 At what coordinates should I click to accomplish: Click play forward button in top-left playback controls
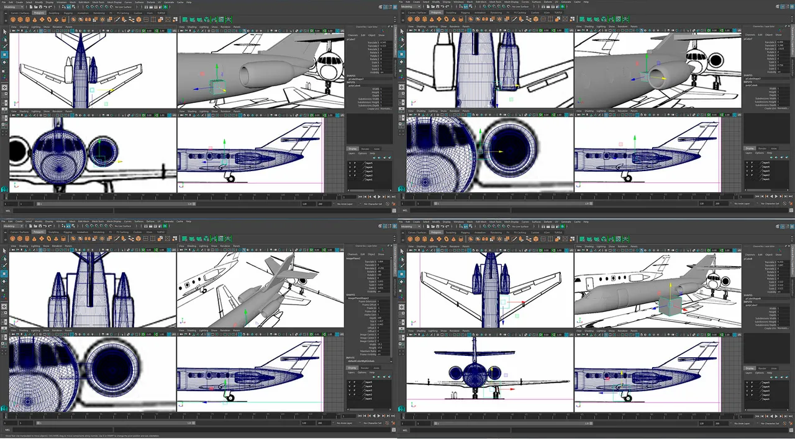tap(379, 197)
